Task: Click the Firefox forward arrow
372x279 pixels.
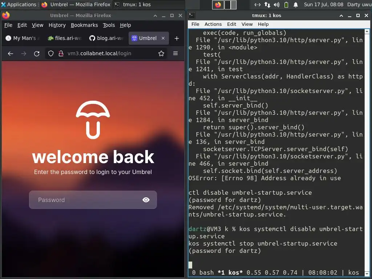Action: pyautogui.click(x=24, y=54)
